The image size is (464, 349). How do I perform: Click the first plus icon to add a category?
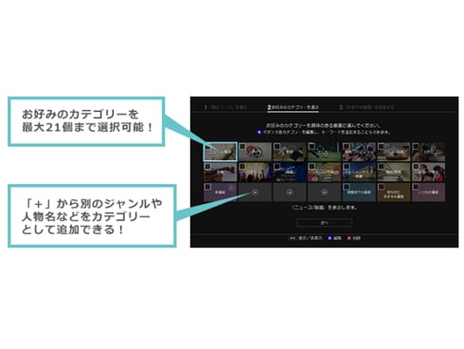(255, 192)
